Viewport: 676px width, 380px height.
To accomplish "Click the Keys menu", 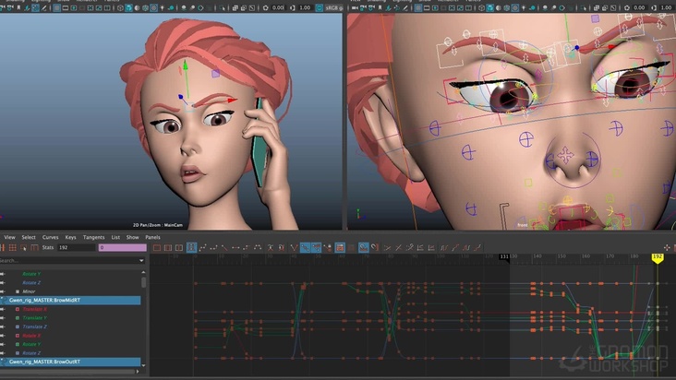I will [x=71, y=237].
